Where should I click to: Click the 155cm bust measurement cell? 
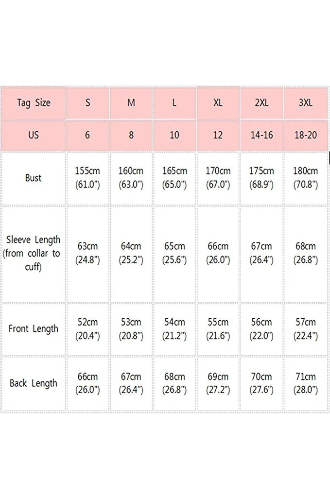[87, 178]
